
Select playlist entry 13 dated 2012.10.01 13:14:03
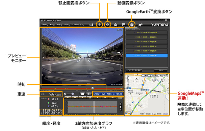click(147, 55)
